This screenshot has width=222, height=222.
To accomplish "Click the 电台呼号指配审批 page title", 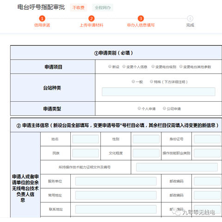I will click(x=41, y=7).
